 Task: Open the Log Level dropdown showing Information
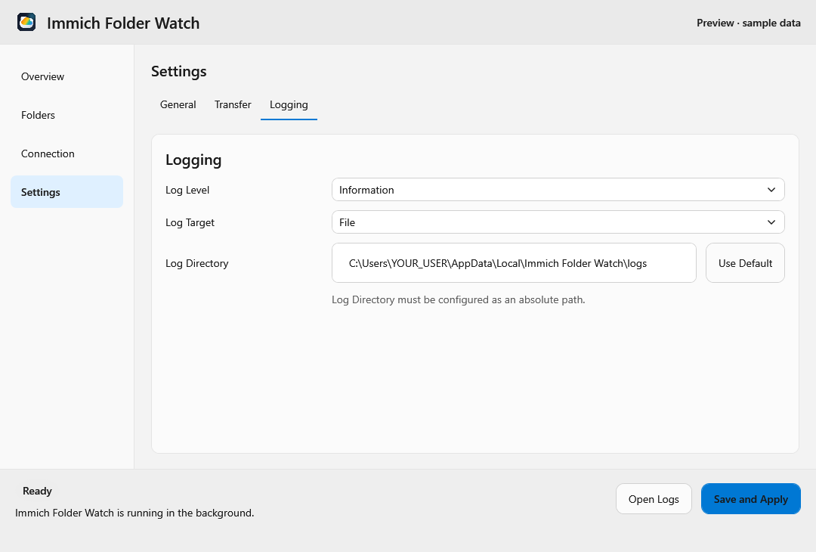point(558,190)
